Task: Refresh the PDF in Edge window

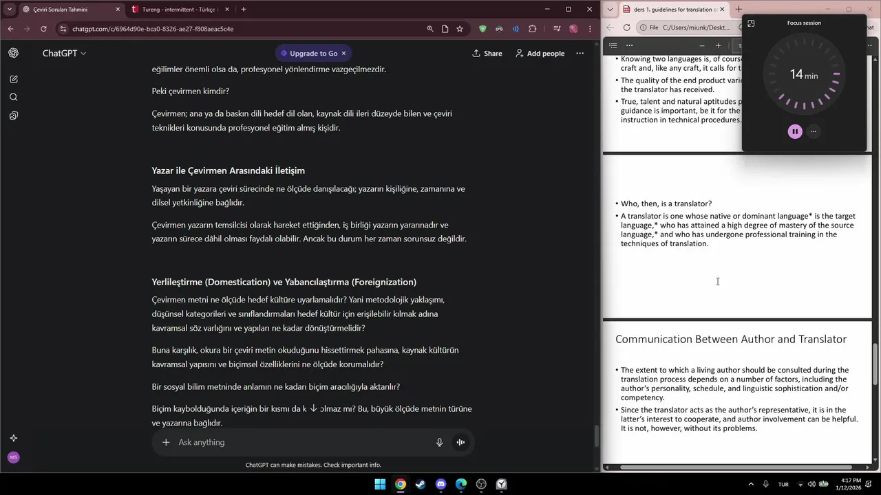Action: pos(626,27)
